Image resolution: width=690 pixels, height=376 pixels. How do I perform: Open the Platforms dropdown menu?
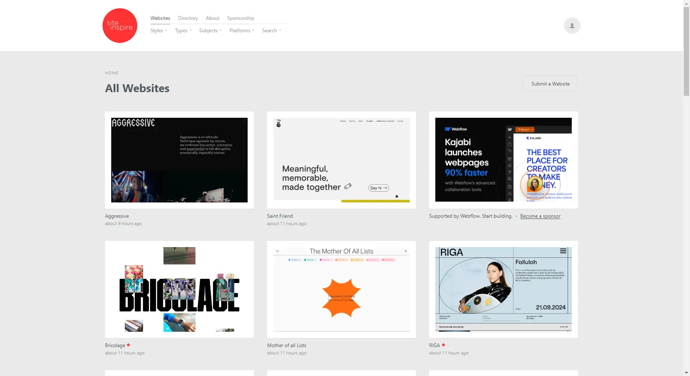click(241, 31)
